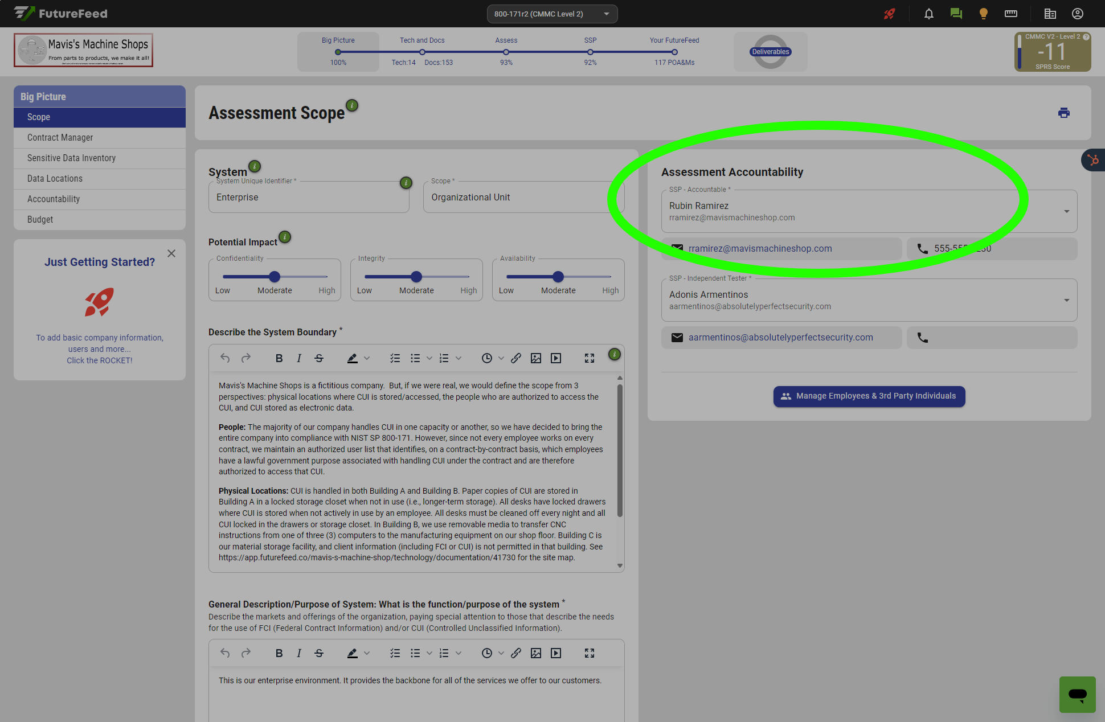Click Manage Employees & 3rd Party Individuals
This screenshot has height=722, width=1105.
coord(869,396)
